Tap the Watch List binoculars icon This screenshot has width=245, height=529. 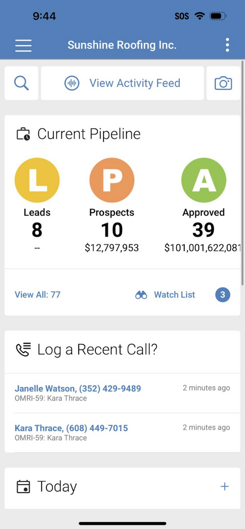point(141,295)
